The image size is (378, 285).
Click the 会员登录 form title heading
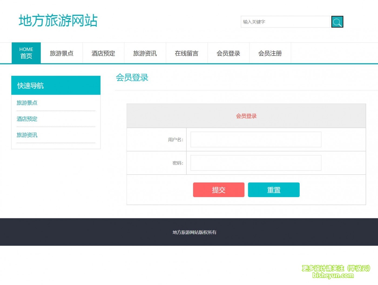246,116
